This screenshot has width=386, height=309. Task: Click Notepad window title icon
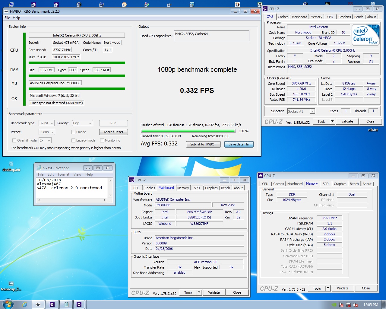click(39, 168)
